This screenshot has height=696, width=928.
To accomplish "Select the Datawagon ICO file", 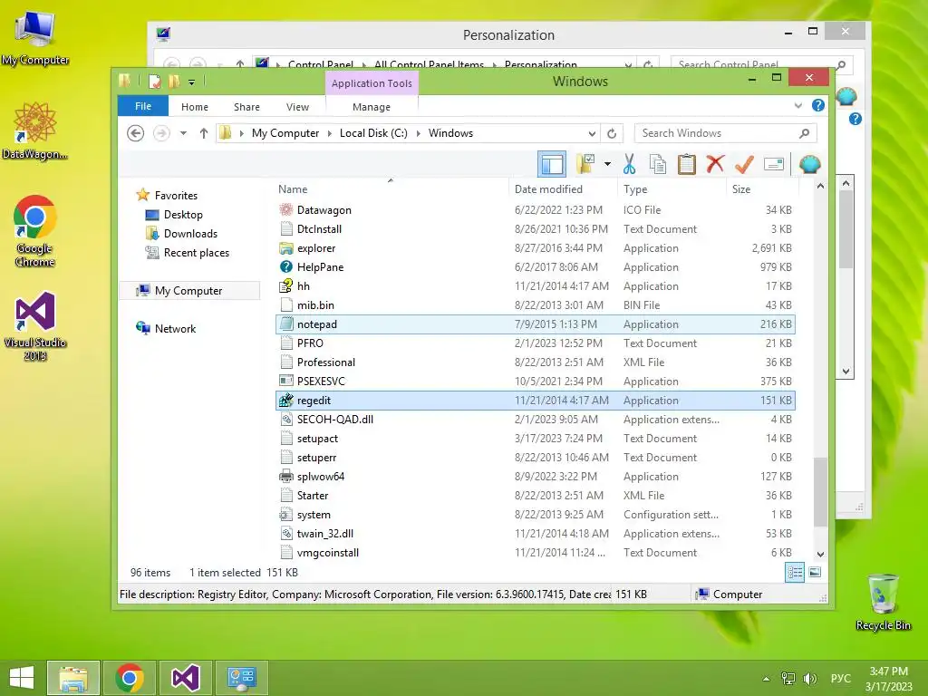I will pyautogui.click(x=536, y=210).
